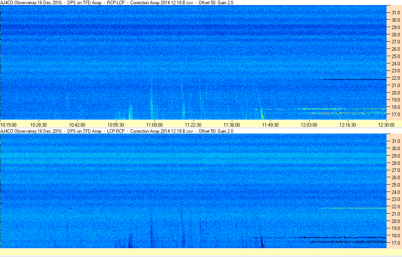This screenshot has width=402, height=257.
Task: Click the LCP-RCP spectrogram title text
Action: (x=116, y=131)
